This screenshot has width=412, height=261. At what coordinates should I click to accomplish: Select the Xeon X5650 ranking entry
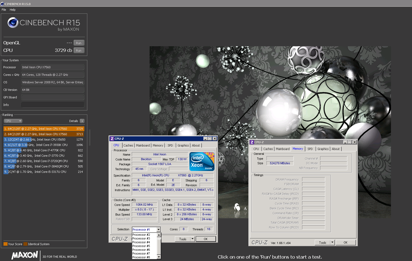point(44,140)
